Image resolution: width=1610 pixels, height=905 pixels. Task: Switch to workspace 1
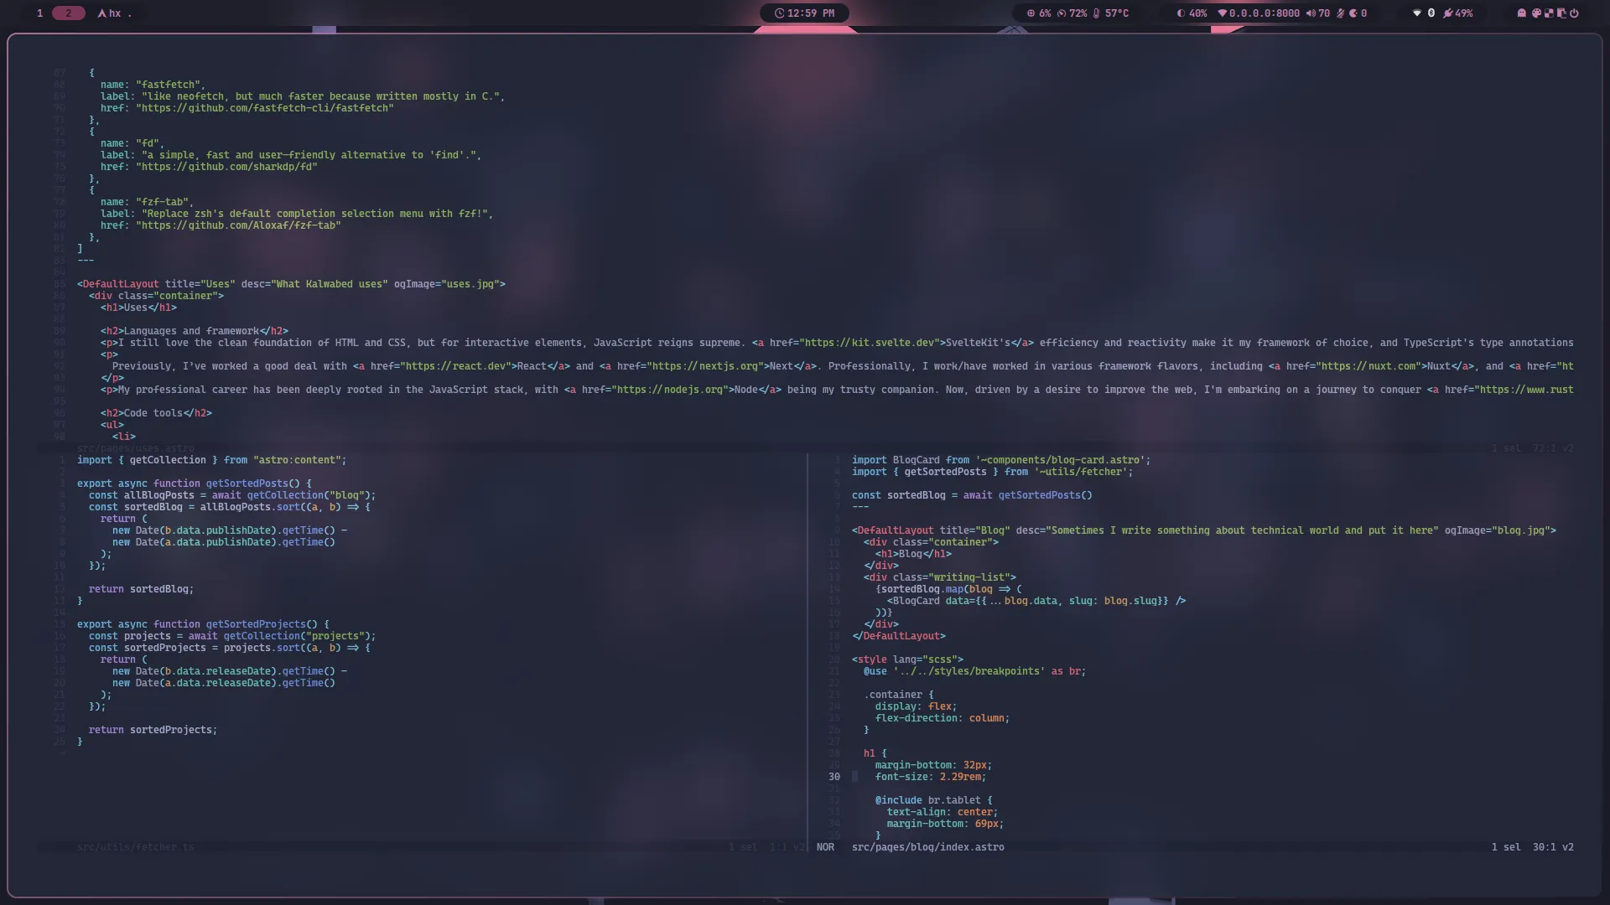[39, 13]
